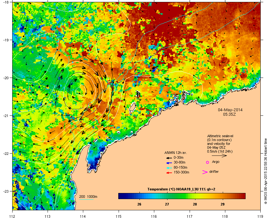The image size is (270, 218).
Task: Click the Argo legend label
Action: (x=216, y=162)
